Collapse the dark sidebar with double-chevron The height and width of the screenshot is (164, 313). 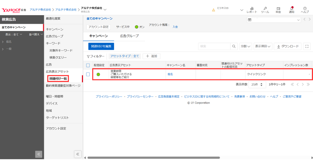pyautogui.click(x=39, y=154)
